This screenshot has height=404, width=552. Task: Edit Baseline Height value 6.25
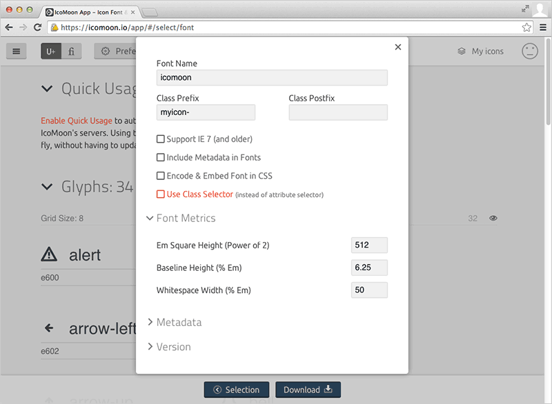(x=369, y=267)
